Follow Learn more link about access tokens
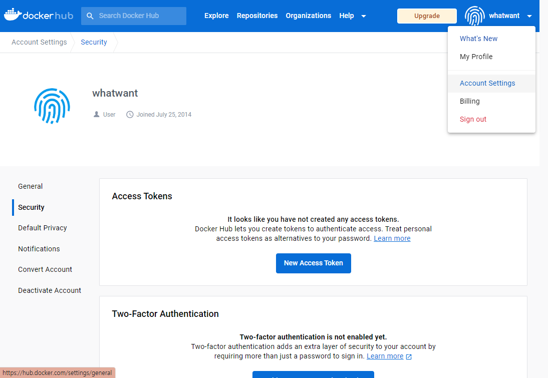 392,238
